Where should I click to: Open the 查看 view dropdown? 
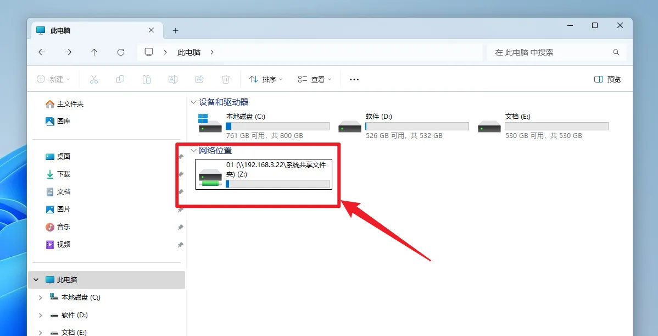[315, 79]
